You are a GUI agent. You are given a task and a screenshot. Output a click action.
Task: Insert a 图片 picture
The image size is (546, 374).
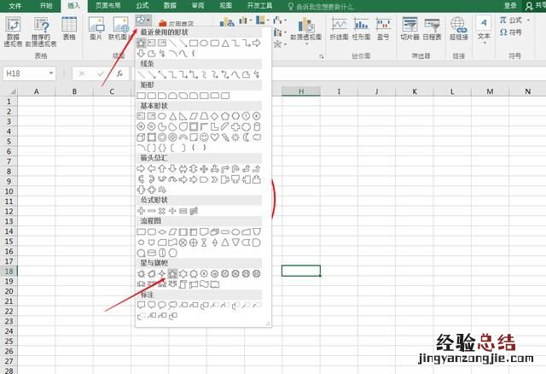coord(96,28)
